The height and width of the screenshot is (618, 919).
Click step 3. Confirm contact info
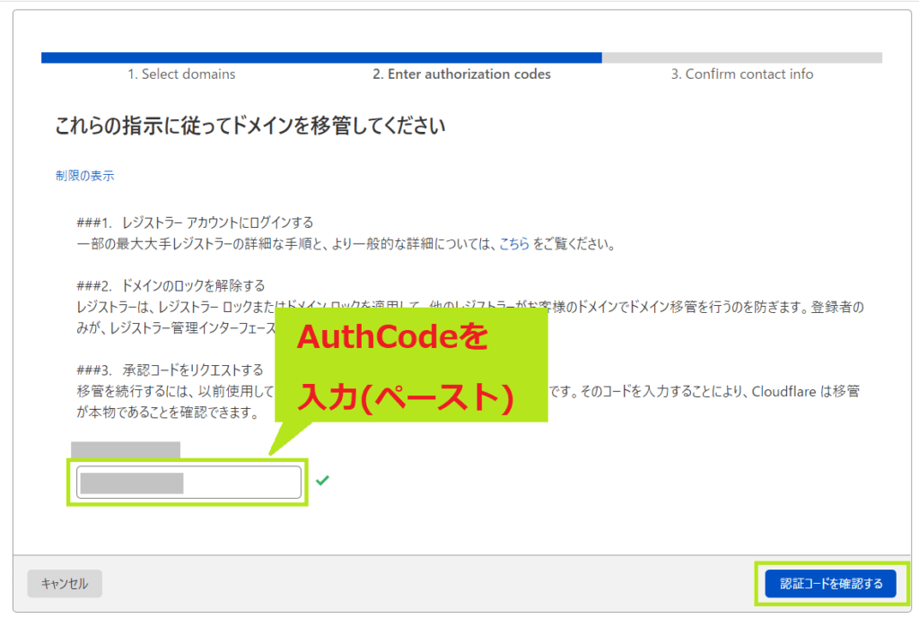[741, 74]
